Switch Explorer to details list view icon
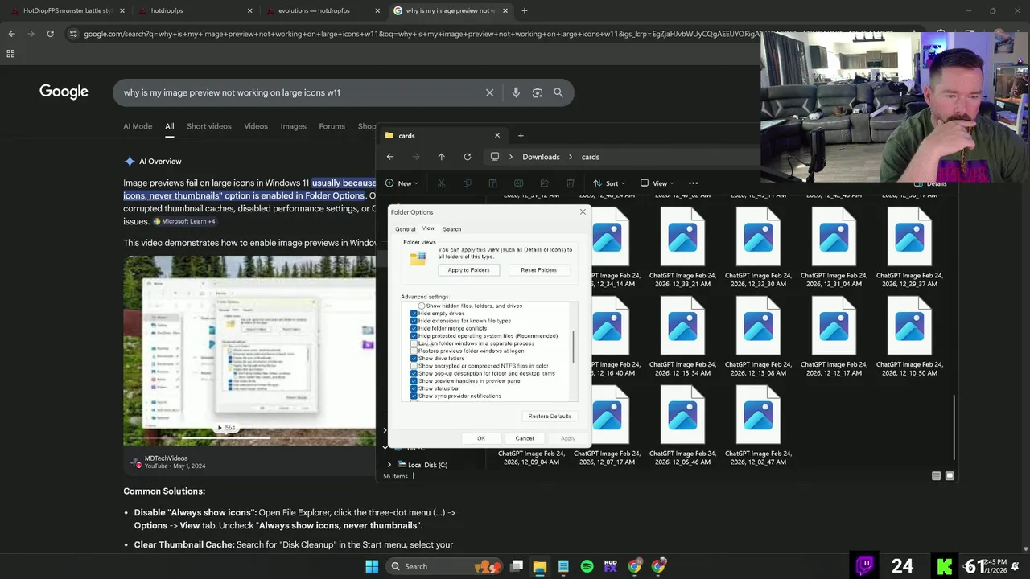Image resolution: width=1030 pixels, height=579 pixels. point(936,476)
